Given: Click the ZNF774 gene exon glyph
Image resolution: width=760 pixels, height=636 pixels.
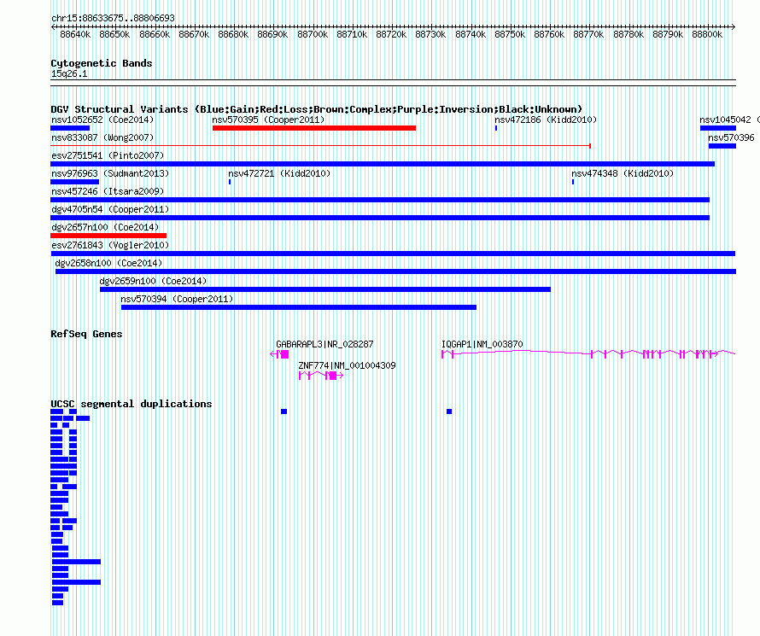Looking at the screenshot, I should pyautogui.click(x=333, y=376).
